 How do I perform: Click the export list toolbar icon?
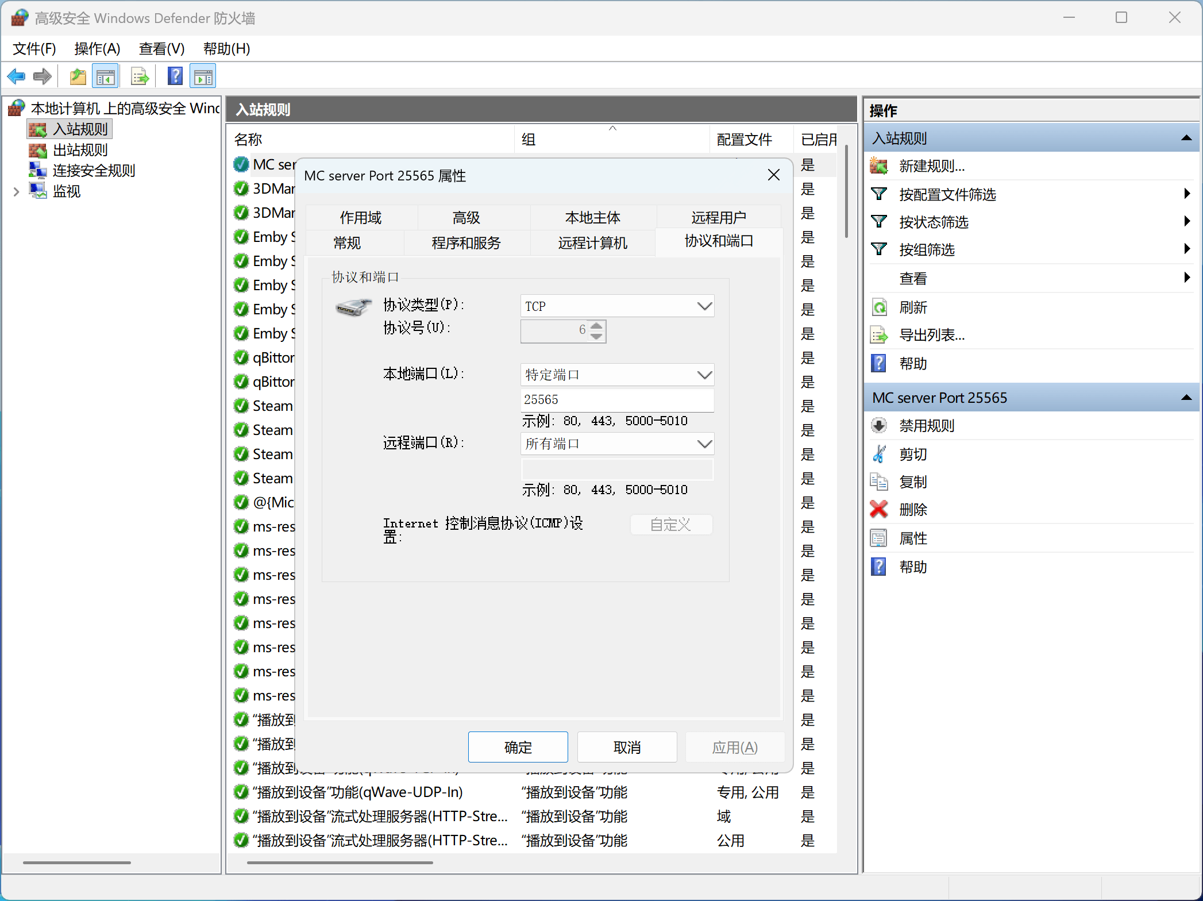[x=140, y=76]
